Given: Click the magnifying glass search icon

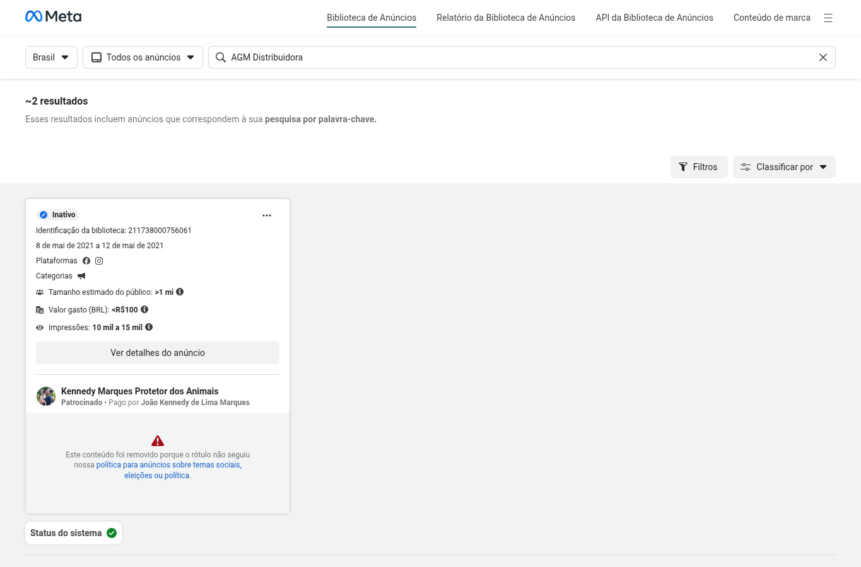Looking at the screenshot, I should 221,57.
